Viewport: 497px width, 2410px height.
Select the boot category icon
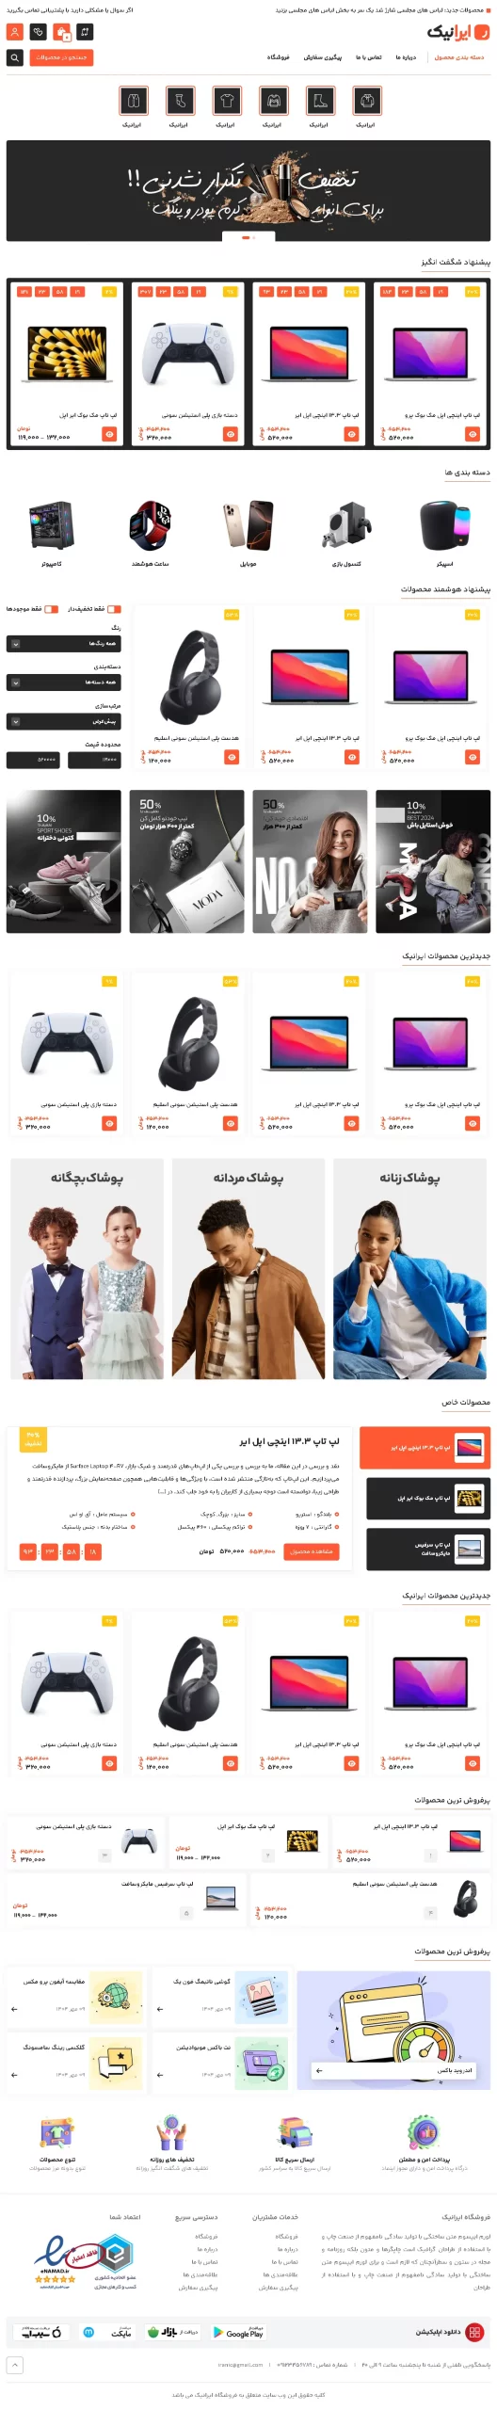(x=319, y=100)
